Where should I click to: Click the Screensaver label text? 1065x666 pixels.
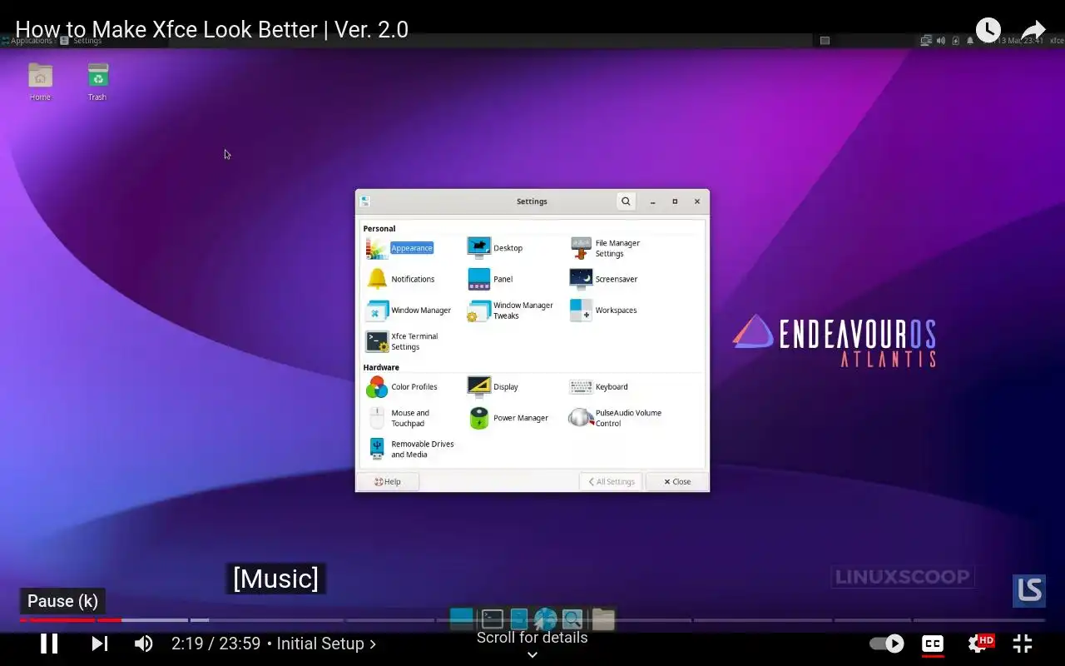617,279
